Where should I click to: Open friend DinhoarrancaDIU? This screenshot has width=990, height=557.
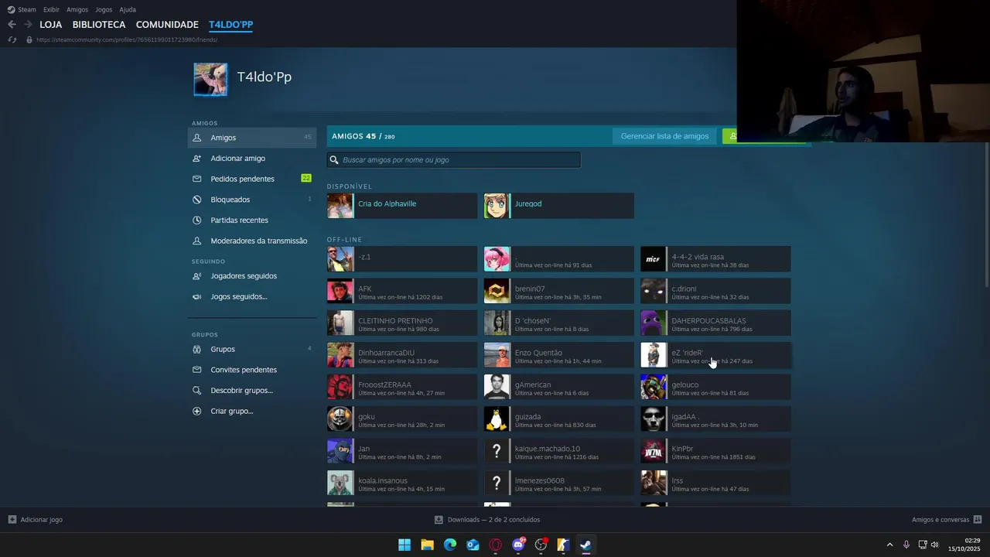tap(402, 355)
